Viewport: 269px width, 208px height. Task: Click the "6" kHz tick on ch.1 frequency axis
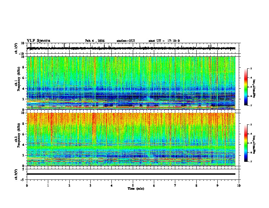23,78
